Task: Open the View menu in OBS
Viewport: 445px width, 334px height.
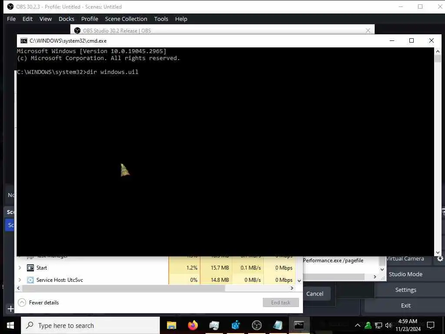Action: coord(45,19)
